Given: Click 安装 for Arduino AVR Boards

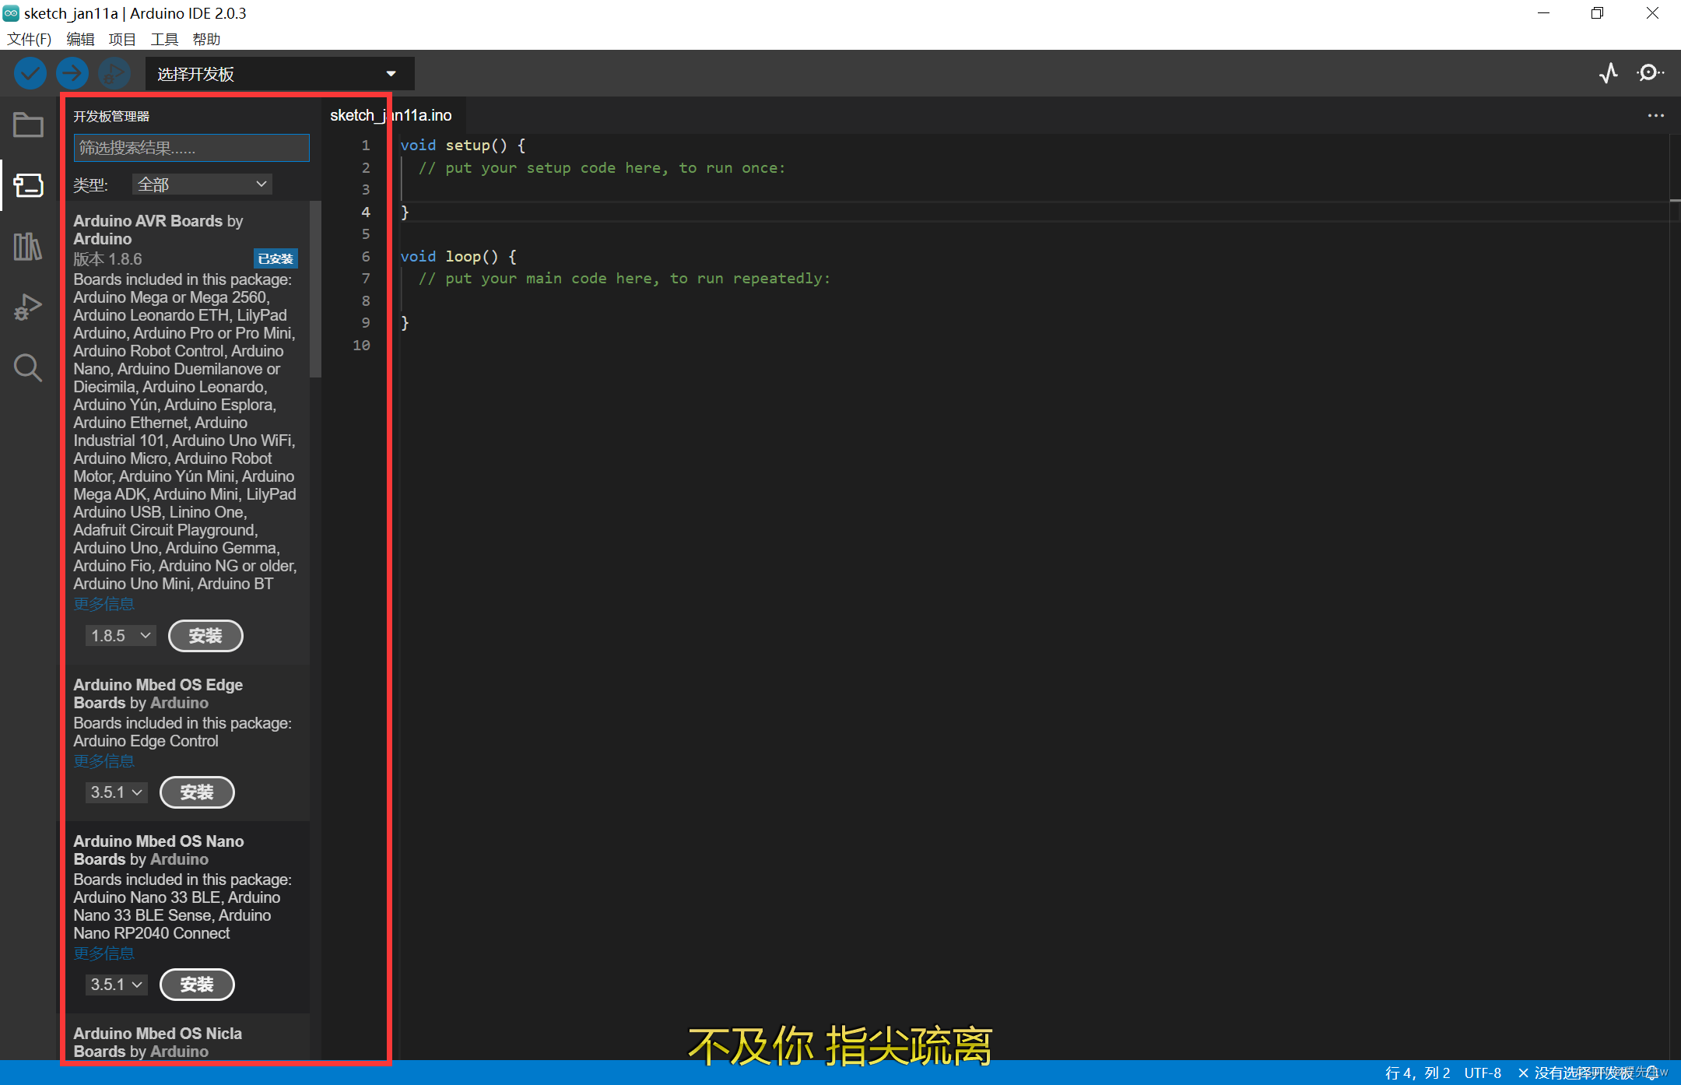Looking at the screenshot, I should [205, 636].
